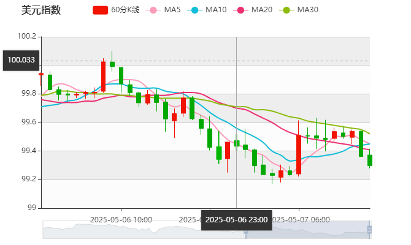
Task: Click the large red candlestick near 99.4 on right
Action: (x=299, y=154)
